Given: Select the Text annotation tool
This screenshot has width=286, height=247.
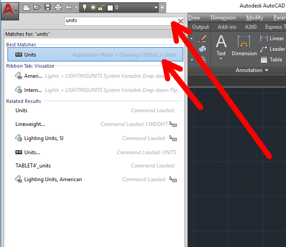Looking at the screenshot, I should coord(221,46).
